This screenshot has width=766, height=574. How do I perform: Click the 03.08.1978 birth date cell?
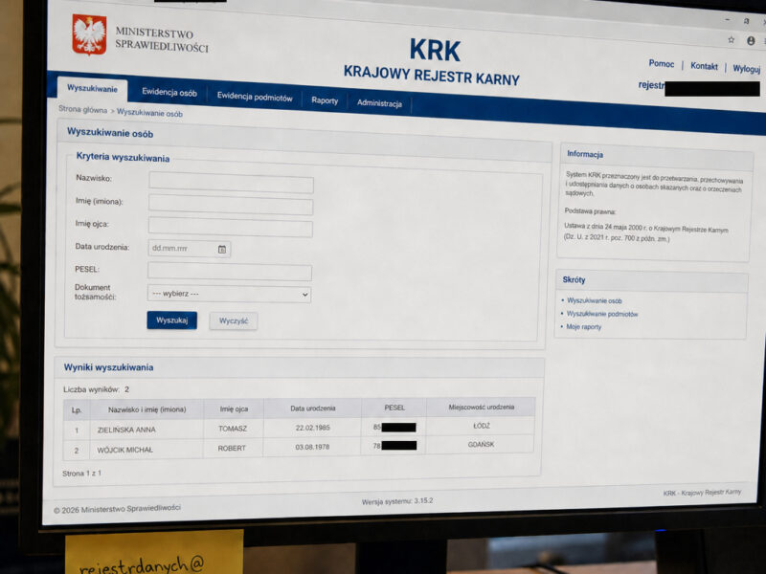(x=312, y=447)
